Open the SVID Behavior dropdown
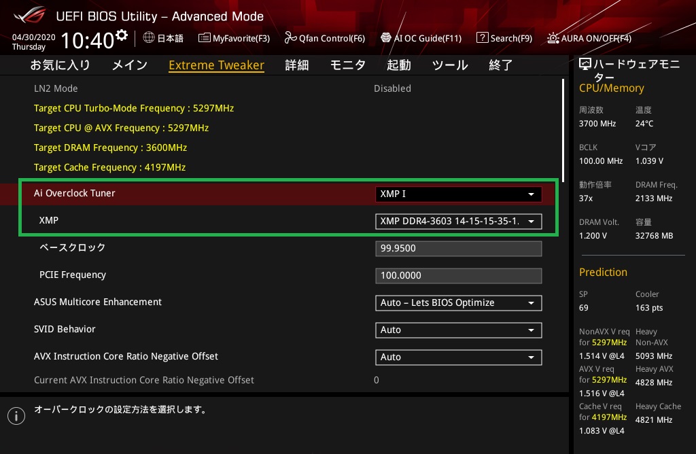Image resolution: width=696 pixels, height=454 pixels. (x=458, y=330)
